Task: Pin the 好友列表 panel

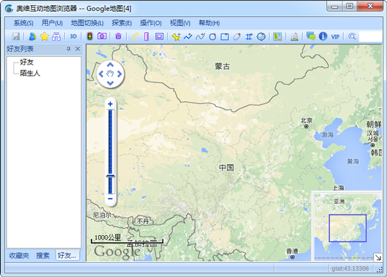Action: click(68, 49)
